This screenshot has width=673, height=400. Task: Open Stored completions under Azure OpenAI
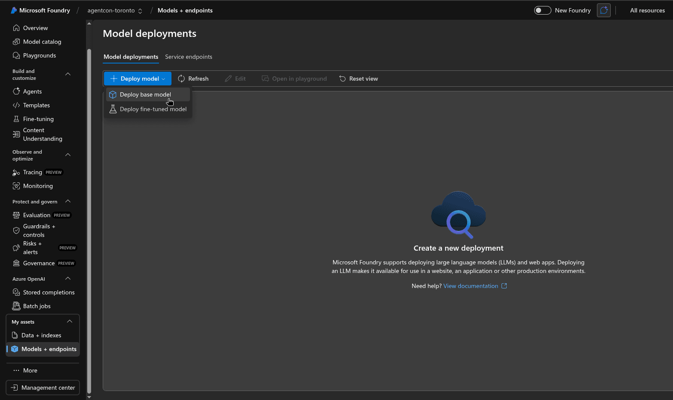click(x=48, y=292)
